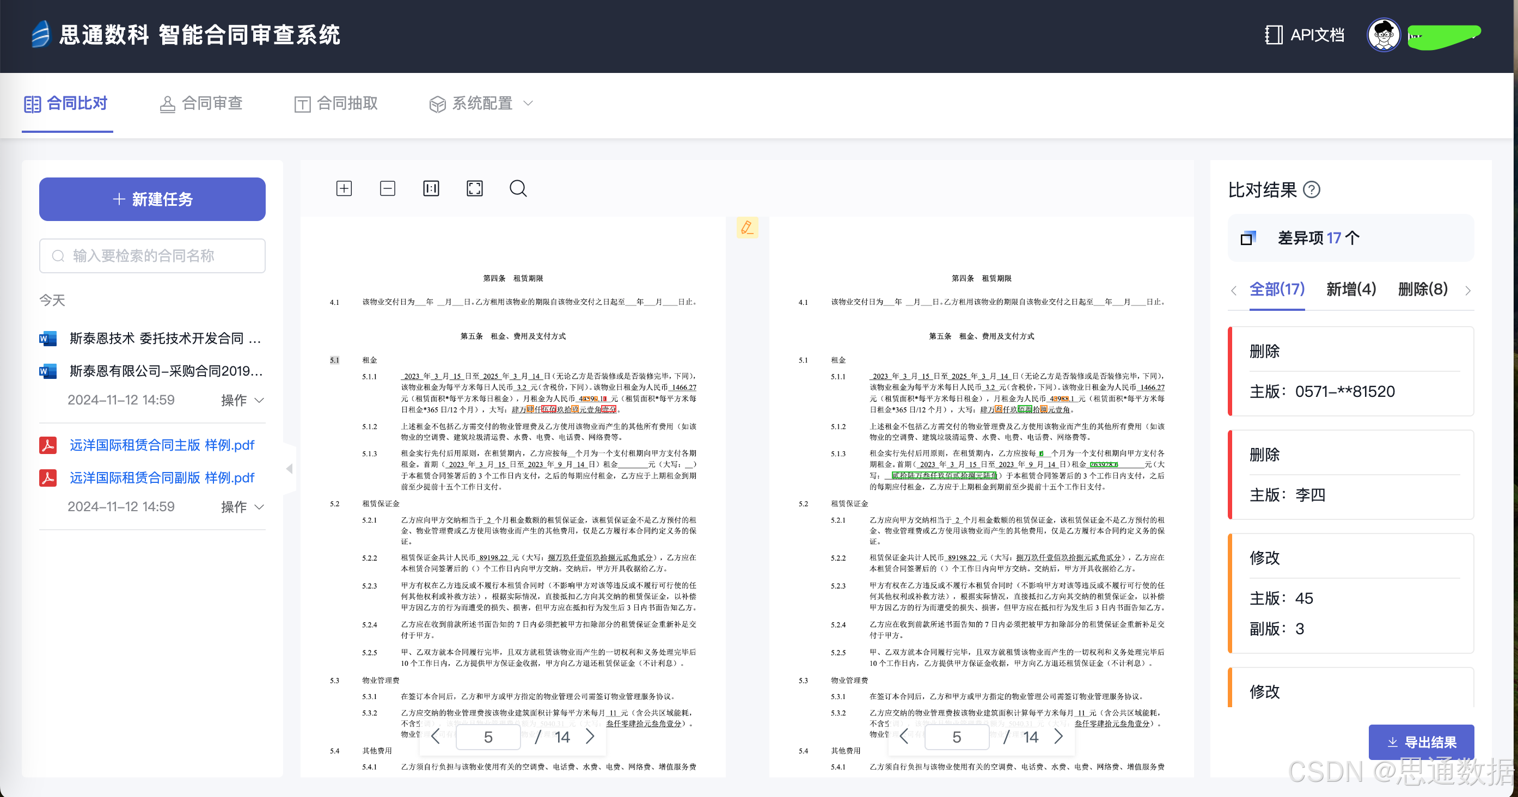Click the yellow highlighter pen icon
1518x797 pixels.
[x=746, y=228]
